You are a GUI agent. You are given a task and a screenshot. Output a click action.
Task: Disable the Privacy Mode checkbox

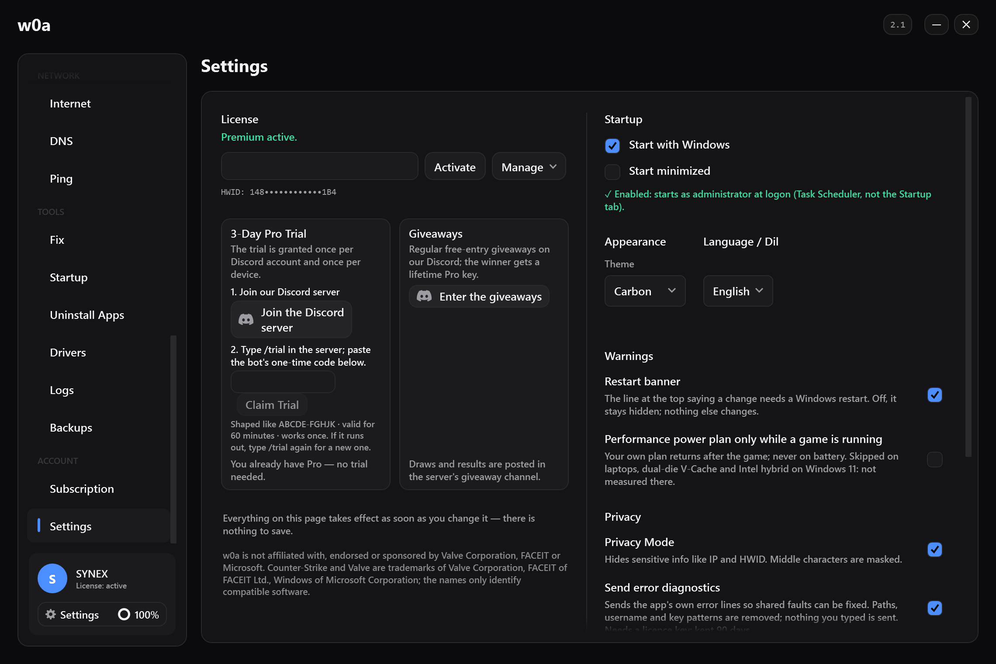click(935, 550)
